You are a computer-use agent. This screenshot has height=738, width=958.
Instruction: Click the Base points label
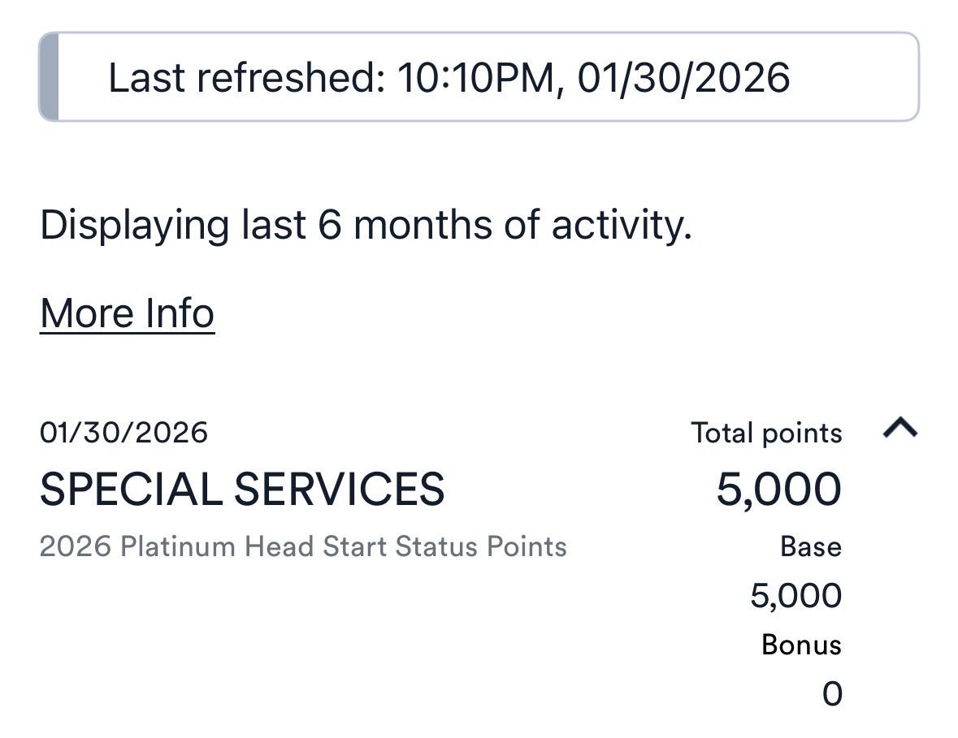pyautogui.click(x=810, y=546)
